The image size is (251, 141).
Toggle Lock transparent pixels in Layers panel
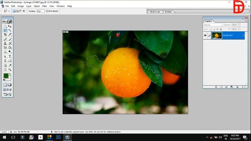[x=211, y=29]
